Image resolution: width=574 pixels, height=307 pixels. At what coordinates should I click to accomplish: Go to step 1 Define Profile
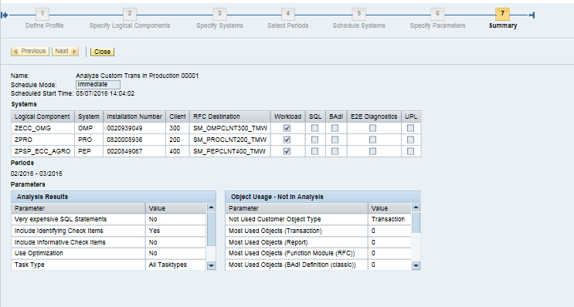pos(42,14)
